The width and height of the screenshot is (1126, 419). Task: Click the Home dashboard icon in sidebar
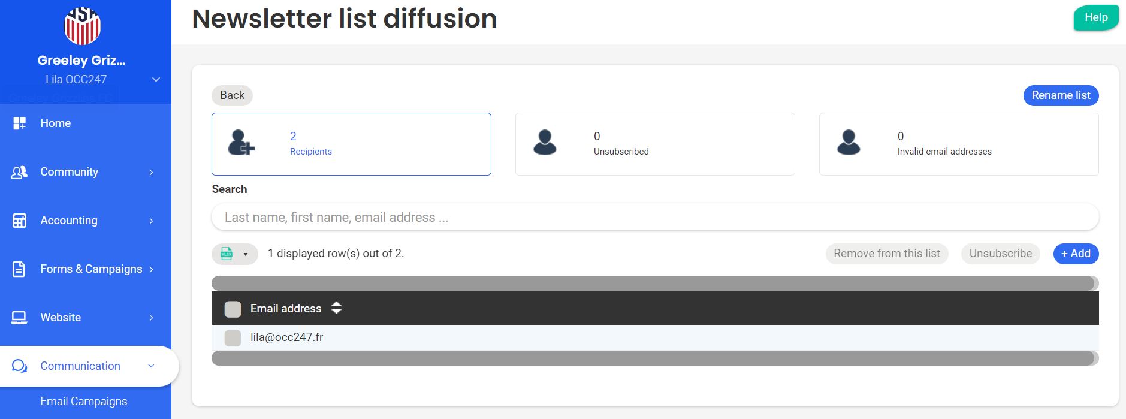19,123
